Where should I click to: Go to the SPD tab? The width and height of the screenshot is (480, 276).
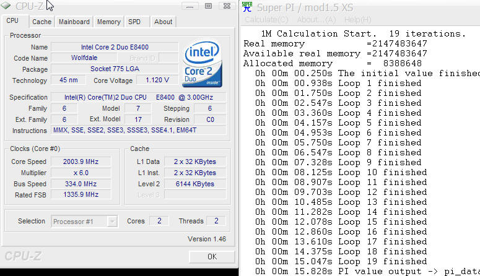(134, 22)
